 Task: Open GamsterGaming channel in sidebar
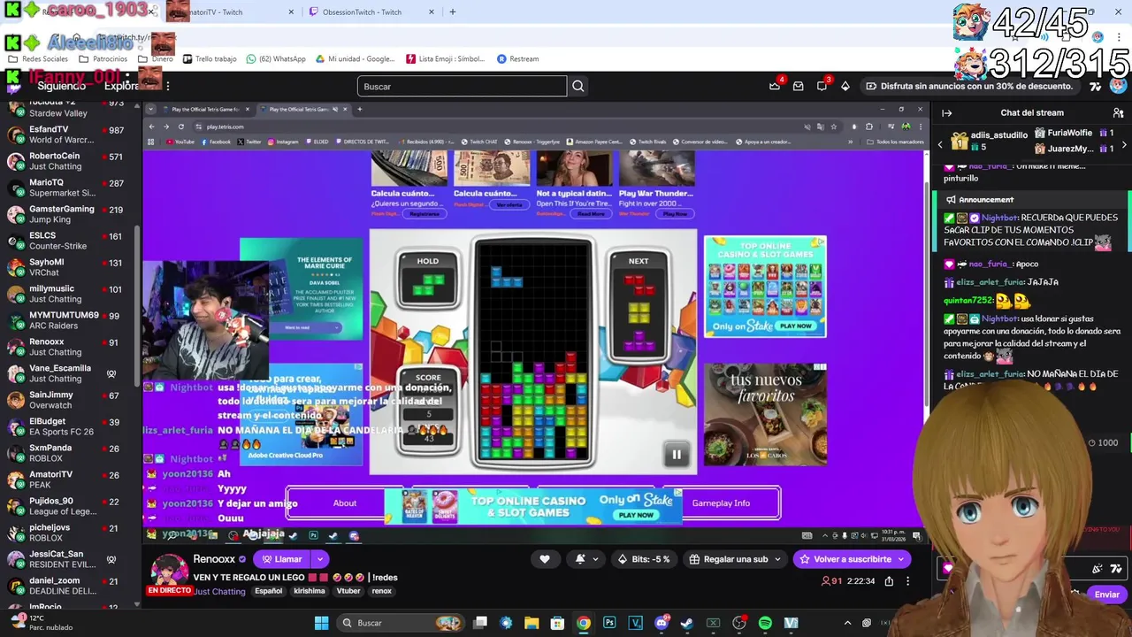[x=67, y=214]
